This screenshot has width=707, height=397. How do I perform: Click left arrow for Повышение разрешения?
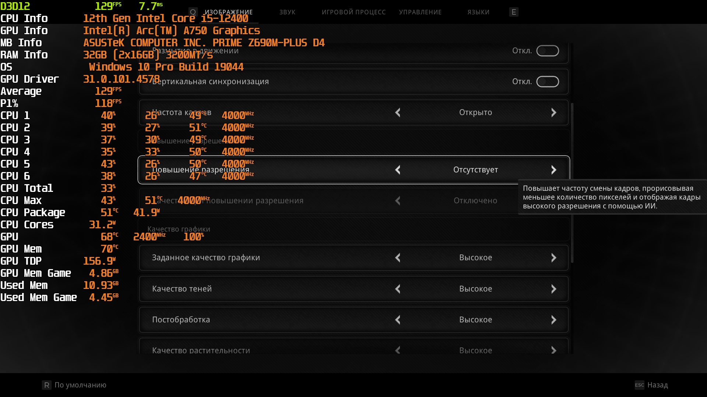click(x=398, y=170)
